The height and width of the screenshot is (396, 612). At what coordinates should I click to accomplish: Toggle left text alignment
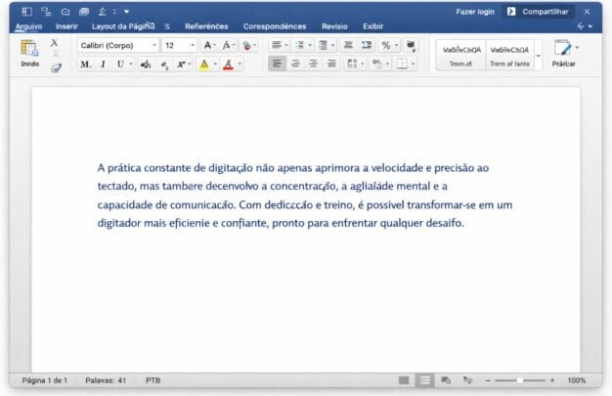pyautogui.click(x=277, y=64)
